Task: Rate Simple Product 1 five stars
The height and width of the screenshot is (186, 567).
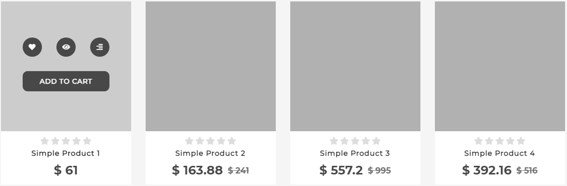Action: (x=87, y=141)
